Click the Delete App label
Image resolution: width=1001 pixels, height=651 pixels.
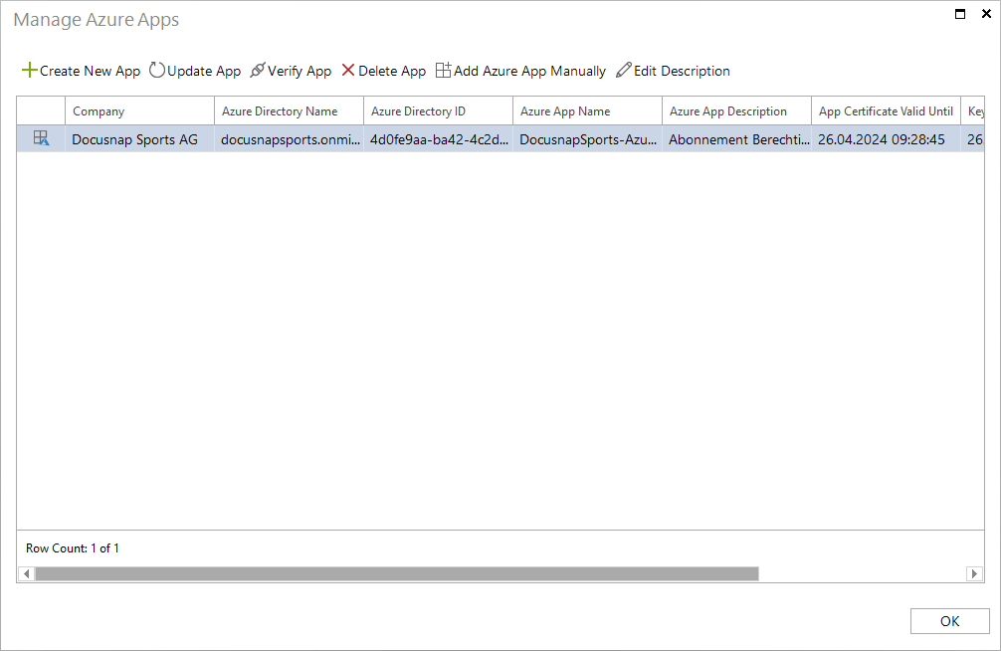click(x=392, y=71)
